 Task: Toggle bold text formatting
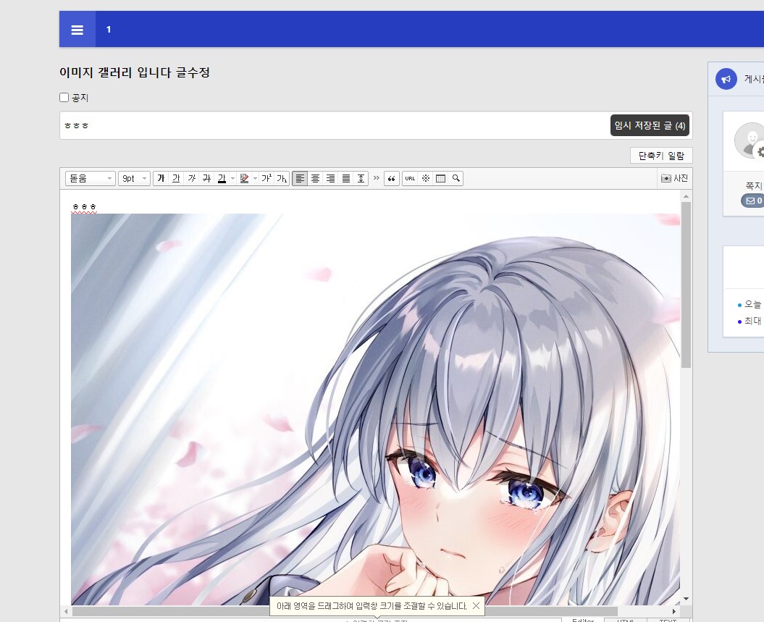click(x=161, y=178)
